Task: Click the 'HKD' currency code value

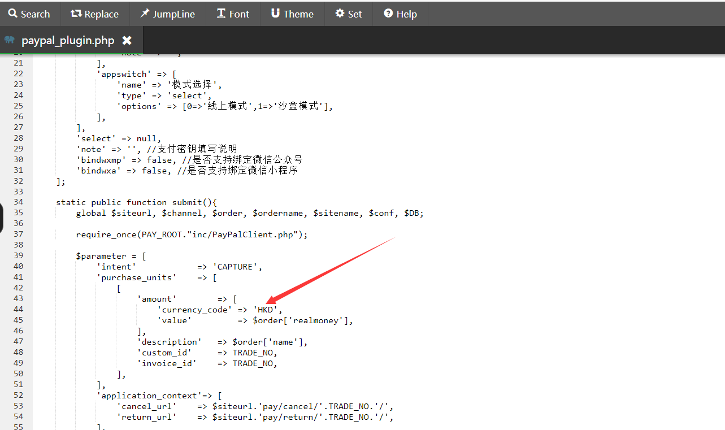Action: point(266,310)
